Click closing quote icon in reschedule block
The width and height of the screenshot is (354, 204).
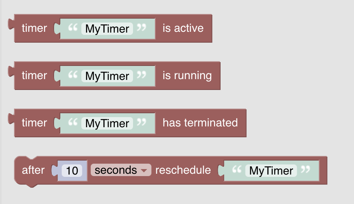[305, 169]
